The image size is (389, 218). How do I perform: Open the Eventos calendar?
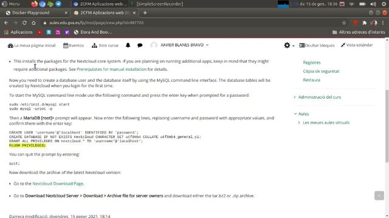pyautogui.click(x=74, y=45)
